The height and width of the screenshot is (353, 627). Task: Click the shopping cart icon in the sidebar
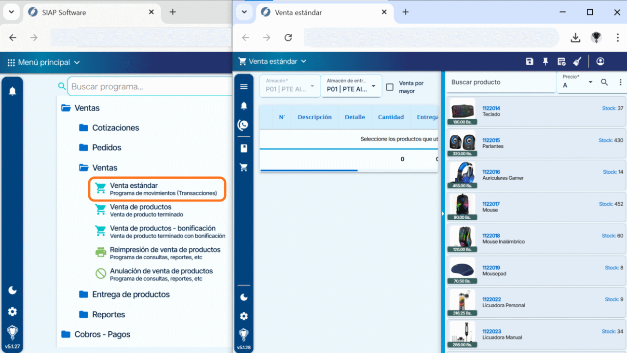[x=244, y=168]
